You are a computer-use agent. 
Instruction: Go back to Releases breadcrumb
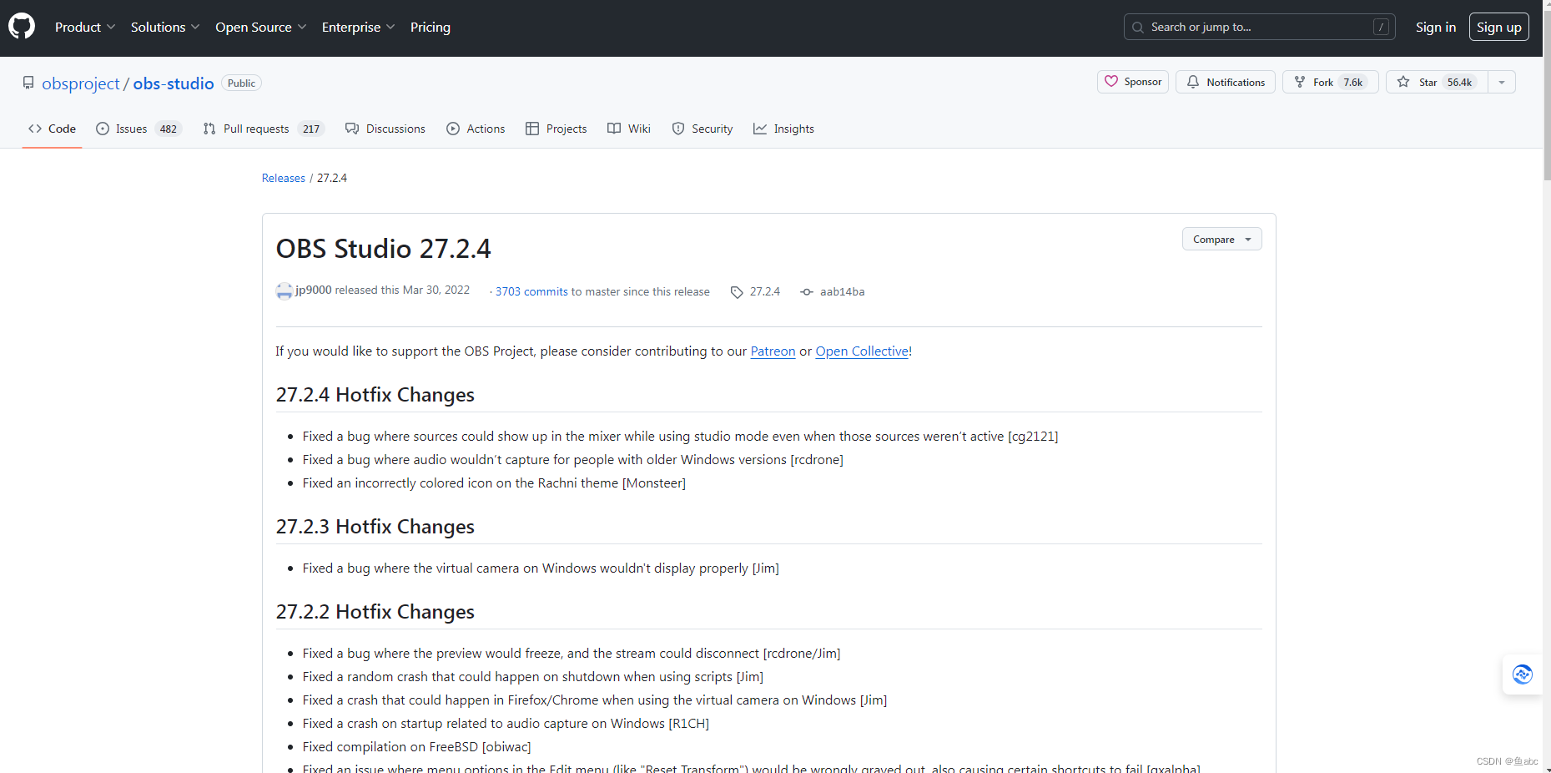point(284,178)
